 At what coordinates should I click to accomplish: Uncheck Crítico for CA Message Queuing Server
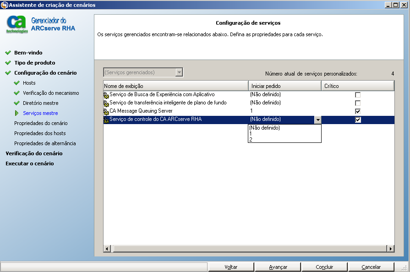point(358,111)
